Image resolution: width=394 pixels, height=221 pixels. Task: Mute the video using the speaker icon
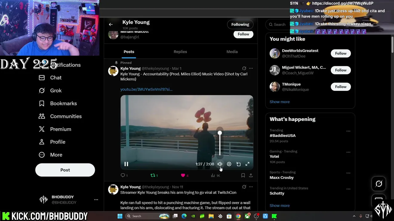(x=220, y=164)
